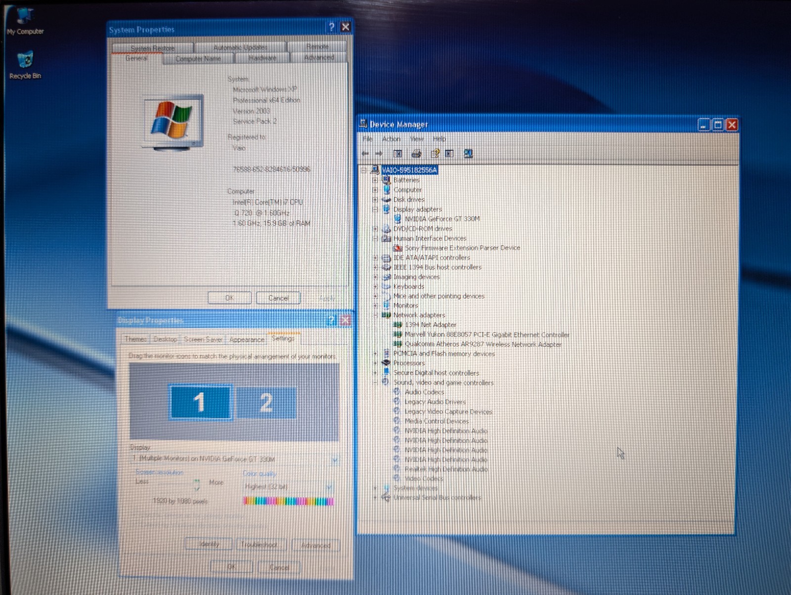Collapse Human Interface Devices category
Image resolution: width=791 pixels, height=595 pixels.
click(x=375, y=238)
